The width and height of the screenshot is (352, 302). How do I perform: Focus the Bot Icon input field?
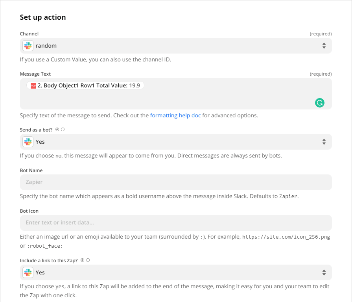[x=176, y=223]
